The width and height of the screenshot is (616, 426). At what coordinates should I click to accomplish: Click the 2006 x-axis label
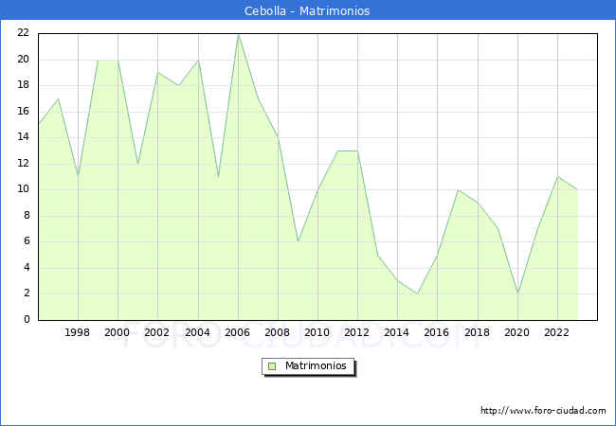pos(237,332)
